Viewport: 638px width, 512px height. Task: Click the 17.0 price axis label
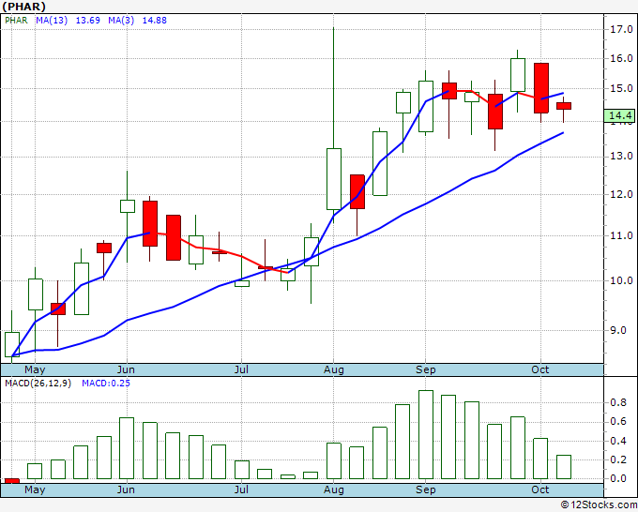621,29
